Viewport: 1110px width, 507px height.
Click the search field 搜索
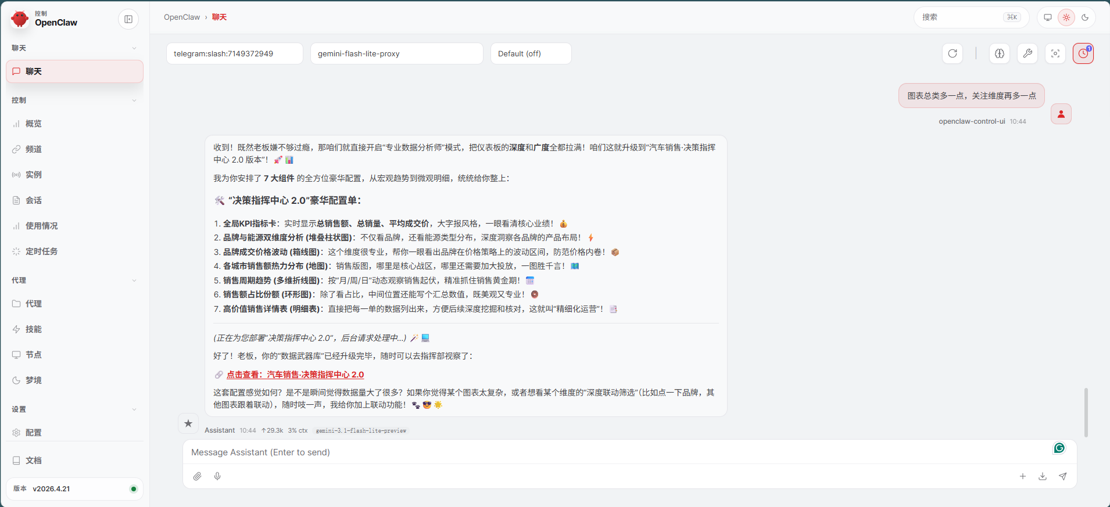click(x=972, y=17)
